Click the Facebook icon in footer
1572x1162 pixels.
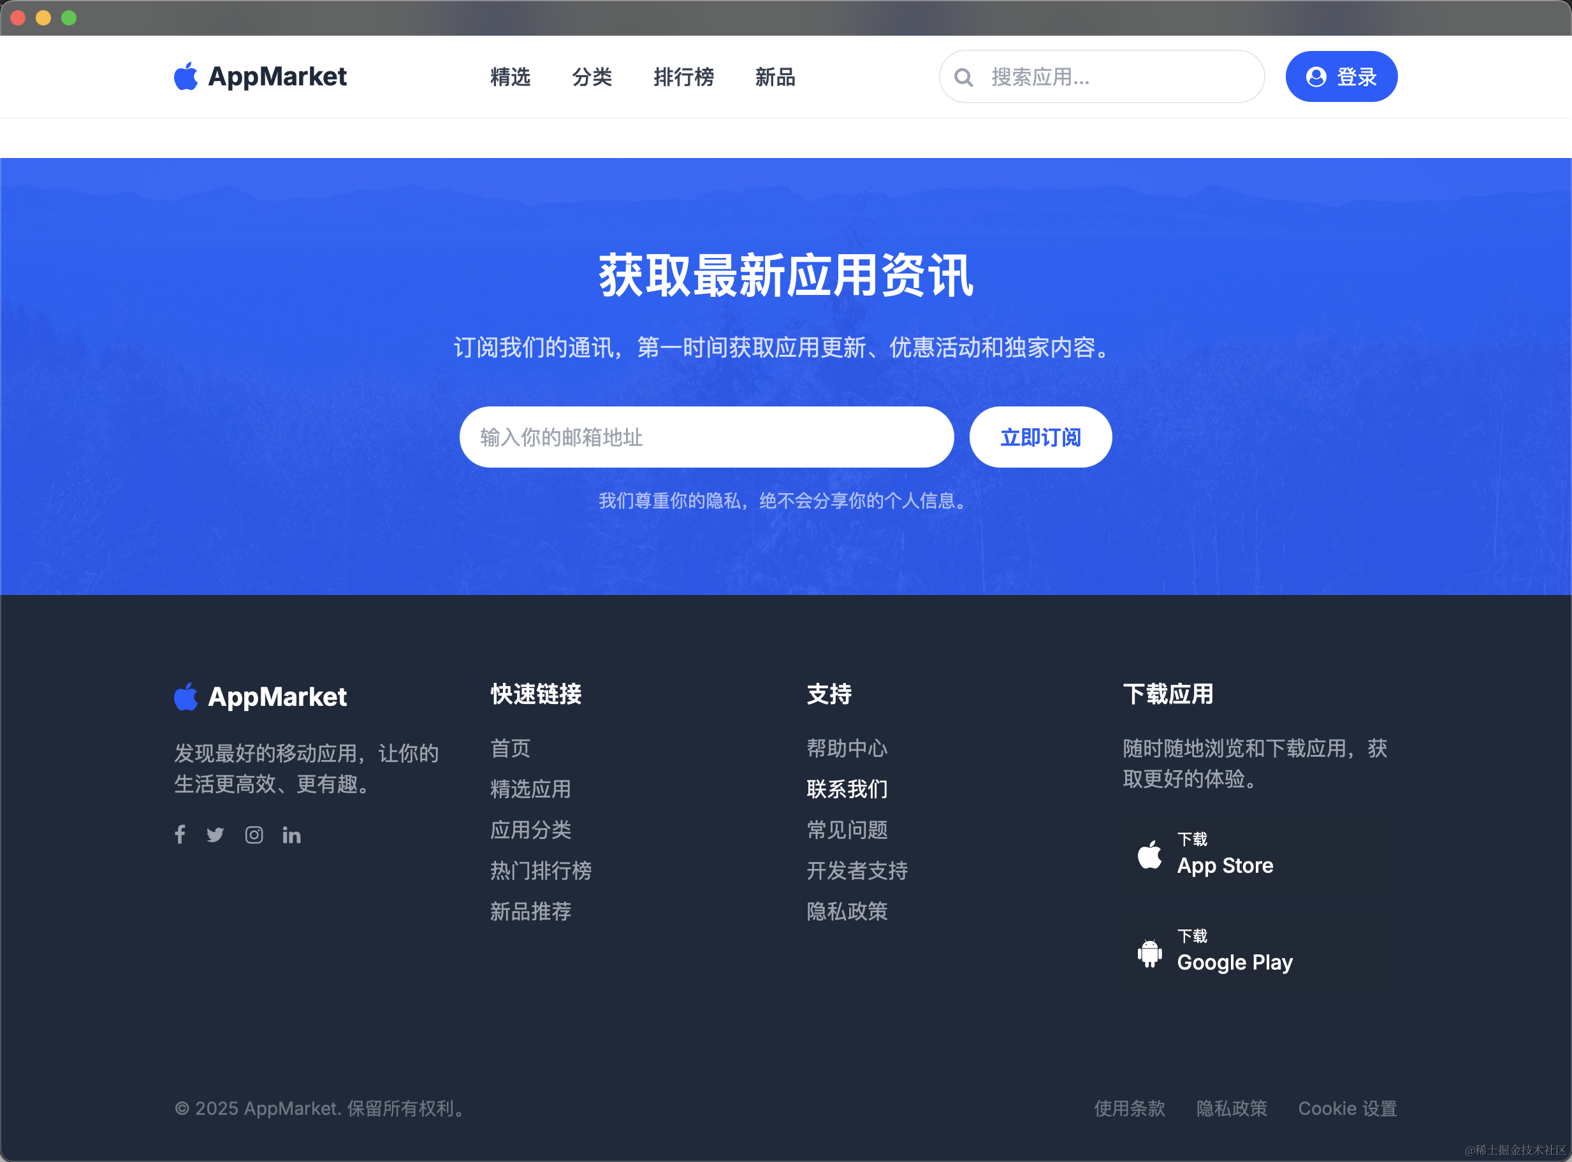[180, 834]
